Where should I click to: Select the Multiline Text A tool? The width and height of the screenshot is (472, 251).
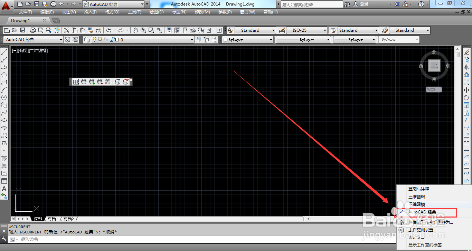click(4, 189)
